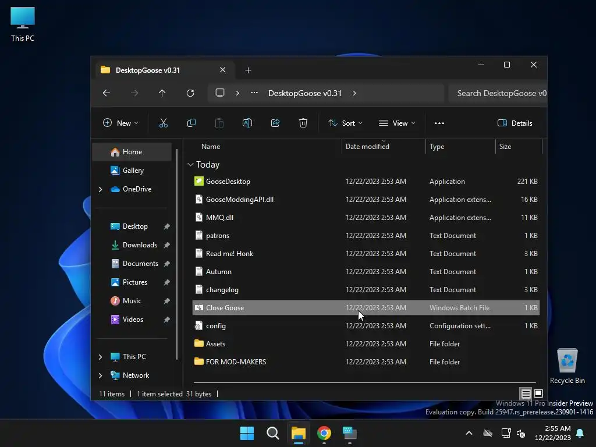
Task: Open the address bar ellipsis for hidden folders
Action: tap(254, 93)
